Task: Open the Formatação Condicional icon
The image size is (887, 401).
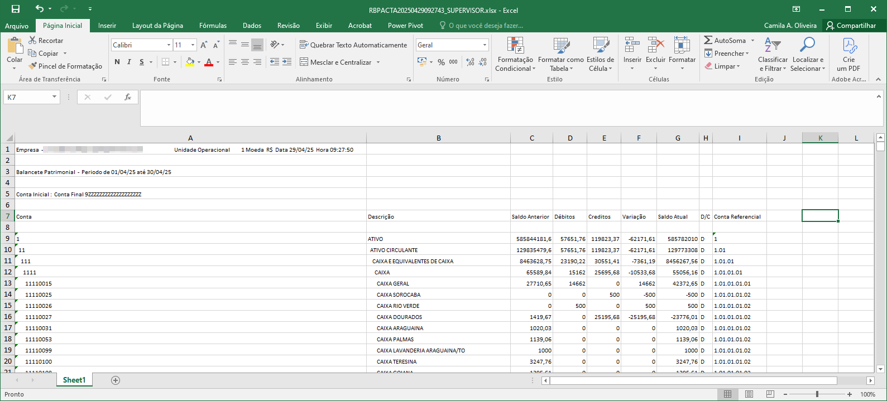Action: (515, 46)
